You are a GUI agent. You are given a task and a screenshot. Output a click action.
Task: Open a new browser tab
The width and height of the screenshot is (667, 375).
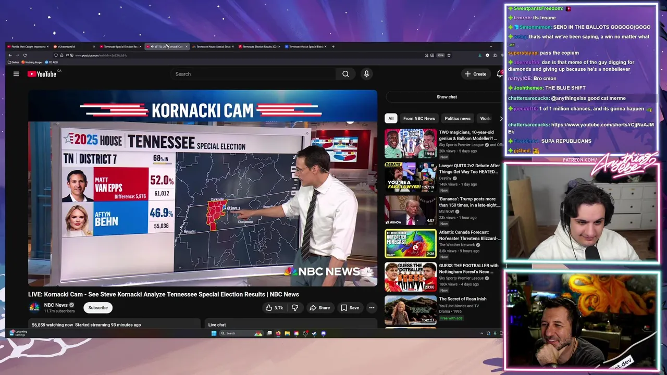[333, 46]
